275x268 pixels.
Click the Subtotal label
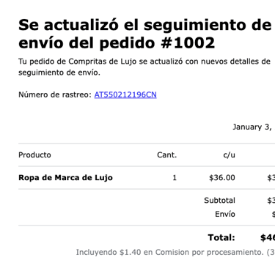click(x=219, y=201)
